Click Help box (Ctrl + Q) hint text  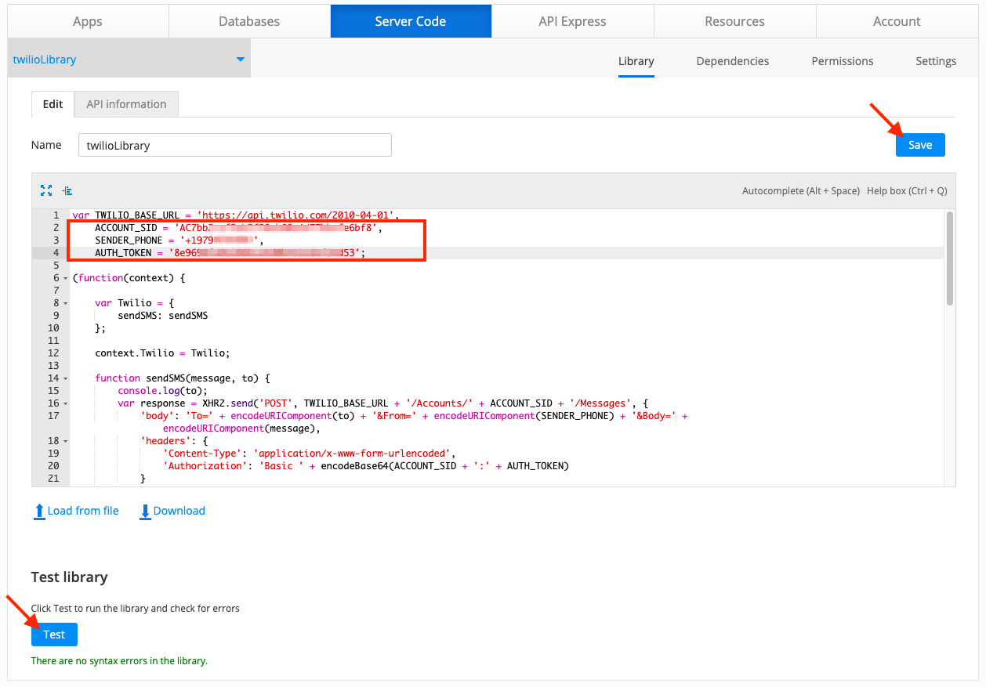907,191
